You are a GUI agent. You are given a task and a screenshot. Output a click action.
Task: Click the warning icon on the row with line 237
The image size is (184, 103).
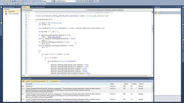coord(22,88)
